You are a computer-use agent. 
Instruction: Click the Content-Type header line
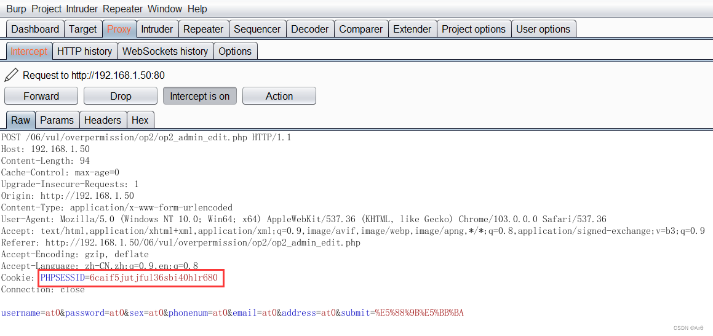click(116, 207)
